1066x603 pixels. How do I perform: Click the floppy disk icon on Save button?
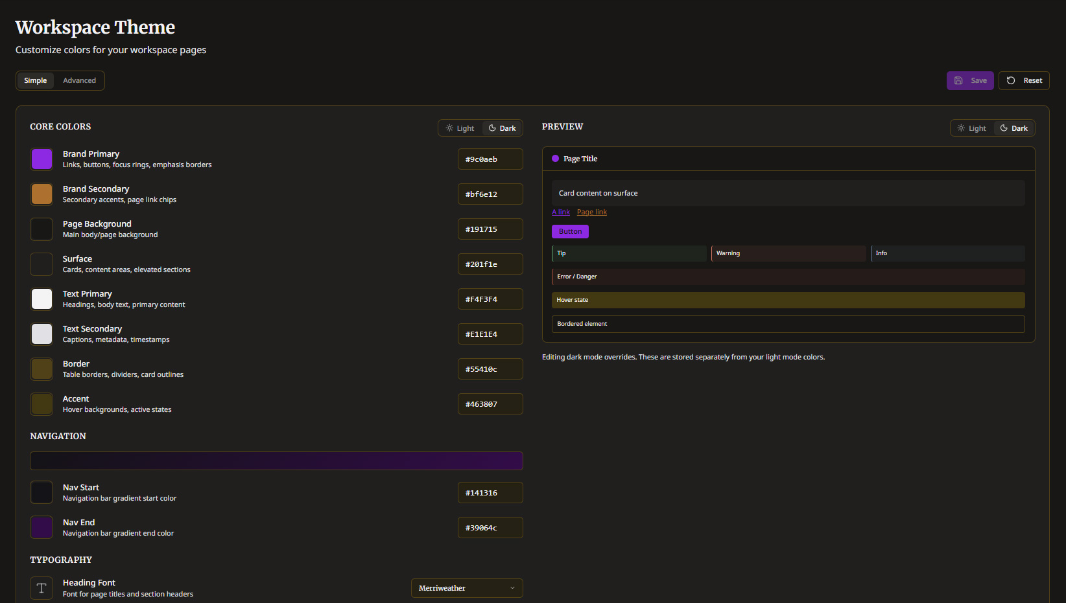click(959, 80)
